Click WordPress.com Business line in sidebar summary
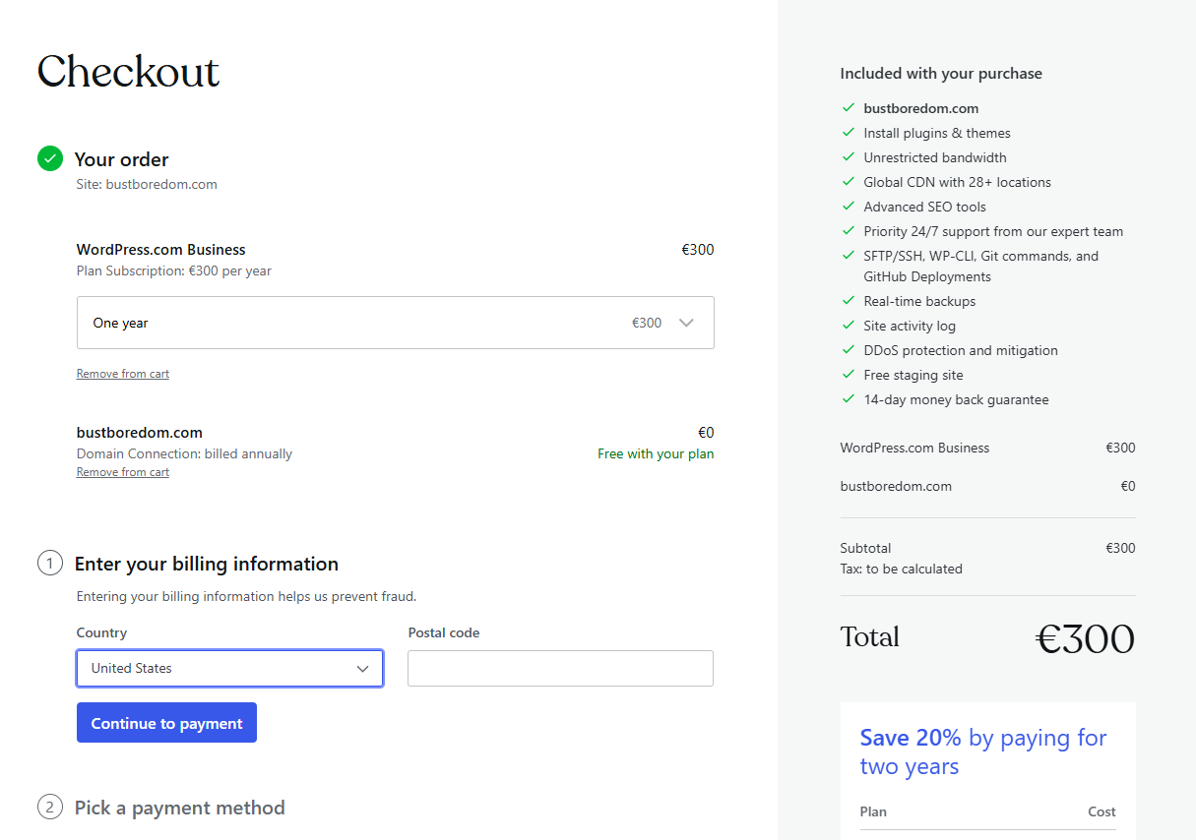Image resolution: width=1196 pixels, height=840 pixels. coord(987,448)
